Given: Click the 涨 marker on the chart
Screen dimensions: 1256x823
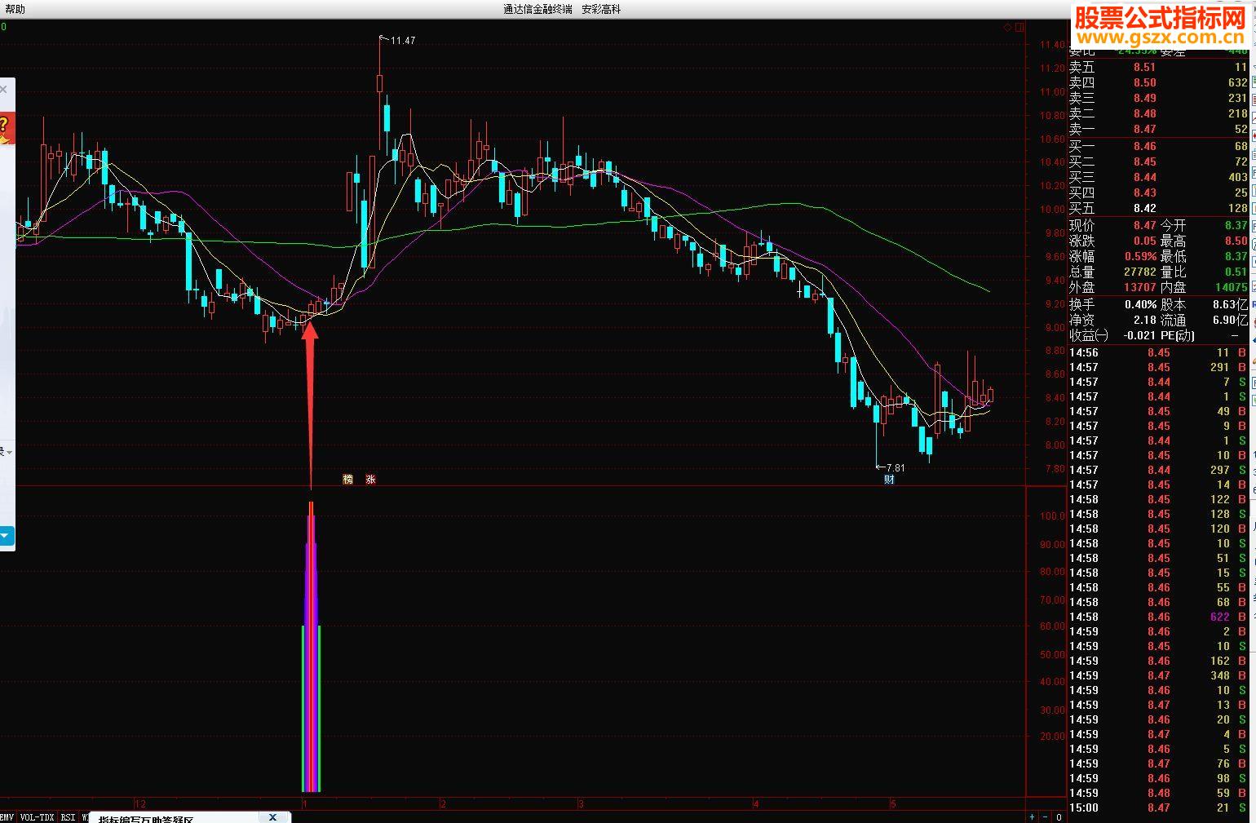Looking at the screenshot, I should (370, 480).
